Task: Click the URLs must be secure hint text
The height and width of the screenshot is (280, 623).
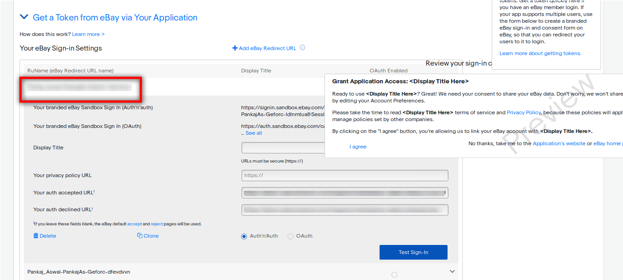Action: point(272,161)
